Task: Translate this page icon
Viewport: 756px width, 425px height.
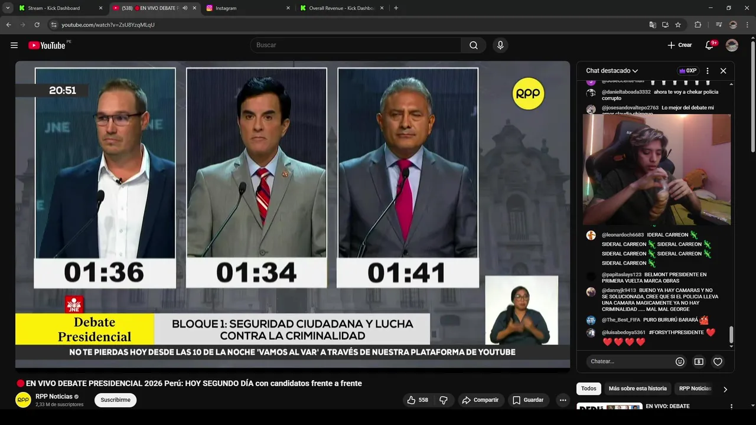Action: (653, 25)
